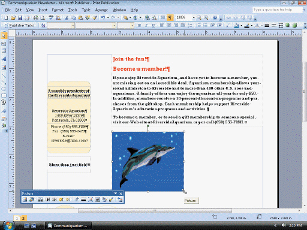This screenshot has width=307, height=230.
Task: Toggle Align Text Left
Action: coord(162,25)
